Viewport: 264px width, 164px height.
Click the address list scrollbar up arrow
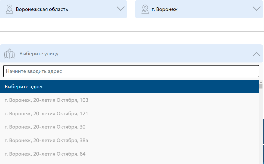coord(261,82)
